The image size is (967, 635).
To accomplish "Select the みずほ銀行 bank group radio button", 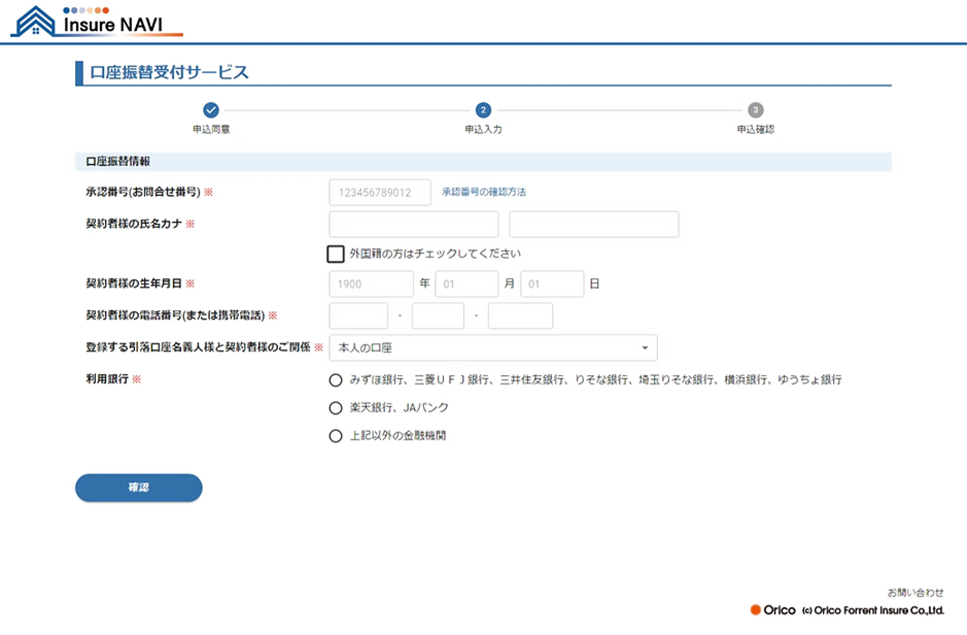I will pos(336,380).
